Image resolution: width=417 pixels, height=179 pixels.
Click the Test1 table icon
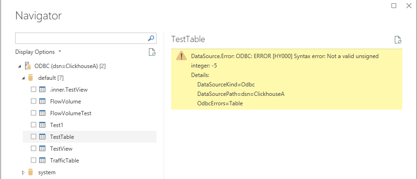(x=42, y=125)
